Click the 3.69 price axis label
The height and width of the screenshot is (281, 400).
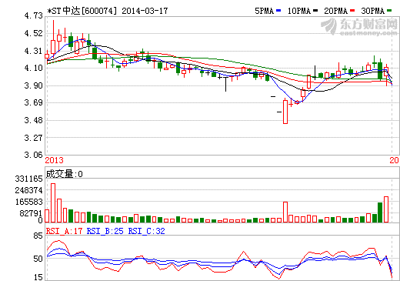pos(33,102)
